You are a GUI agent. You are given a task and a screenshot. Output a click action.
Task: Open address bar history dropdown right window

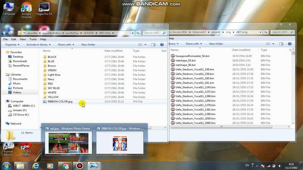click(x=260, y=32)
